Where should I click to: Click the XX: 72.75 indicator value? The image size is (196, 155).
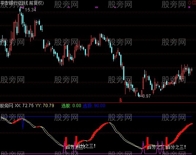coord(24,106)
